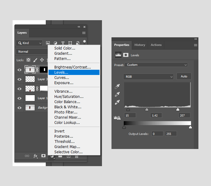Click the input highlight slider triangle
211x186 pixels.
point(178,109)
